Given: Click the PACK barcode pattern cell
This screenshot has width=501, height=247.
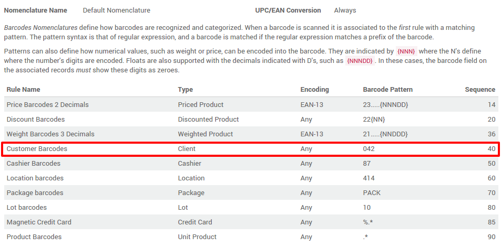Looking at the screenshot, I should [x=372, y=193].
